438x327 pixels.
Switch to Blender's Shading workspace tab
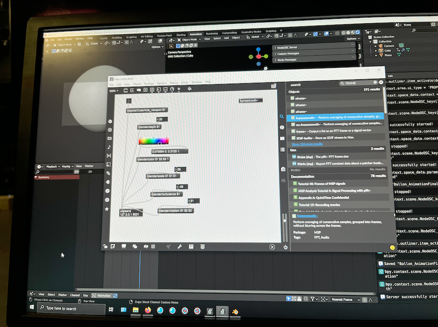point(181,33)
